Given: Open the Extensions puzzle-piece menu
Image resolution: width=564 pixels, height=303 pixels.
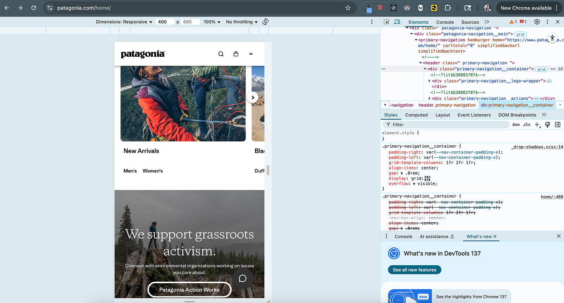Looking at the screenshot, I should point(448,8).
